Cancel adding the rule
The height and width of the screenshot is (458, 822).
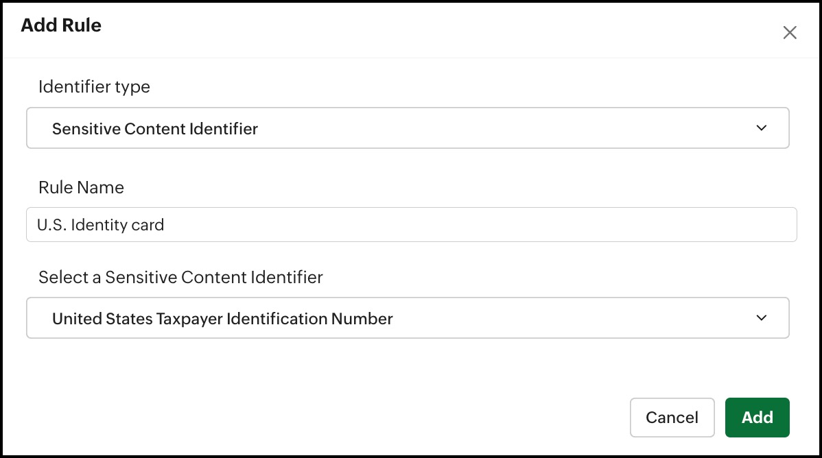coord(672,418)
